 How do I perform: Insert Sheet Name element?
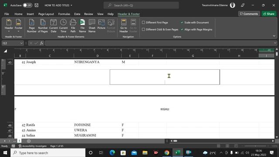[92, 26]
